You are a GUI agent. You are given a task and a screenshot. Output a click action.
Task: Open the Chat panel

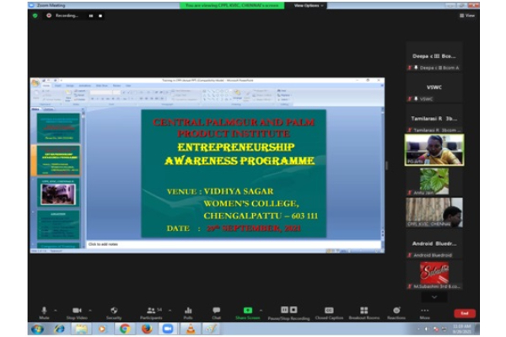click(x=217, y=311)
